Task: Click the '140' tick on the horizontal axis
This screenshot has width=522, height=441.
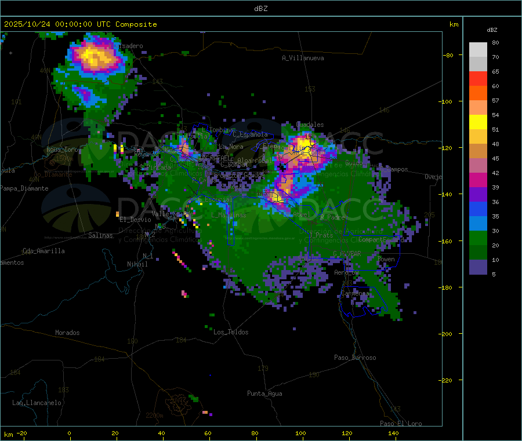Action: pyautogui.click(x=393, y=433)
